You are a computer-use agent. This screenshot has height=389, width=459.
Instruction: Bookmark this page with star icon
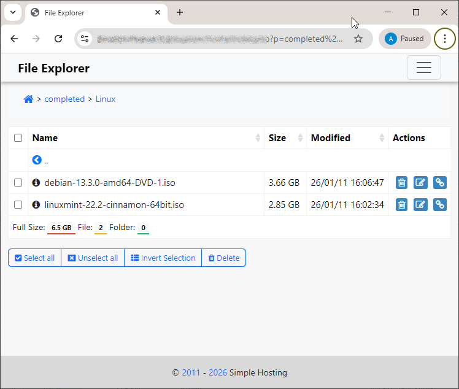click(x=358, y=39)
